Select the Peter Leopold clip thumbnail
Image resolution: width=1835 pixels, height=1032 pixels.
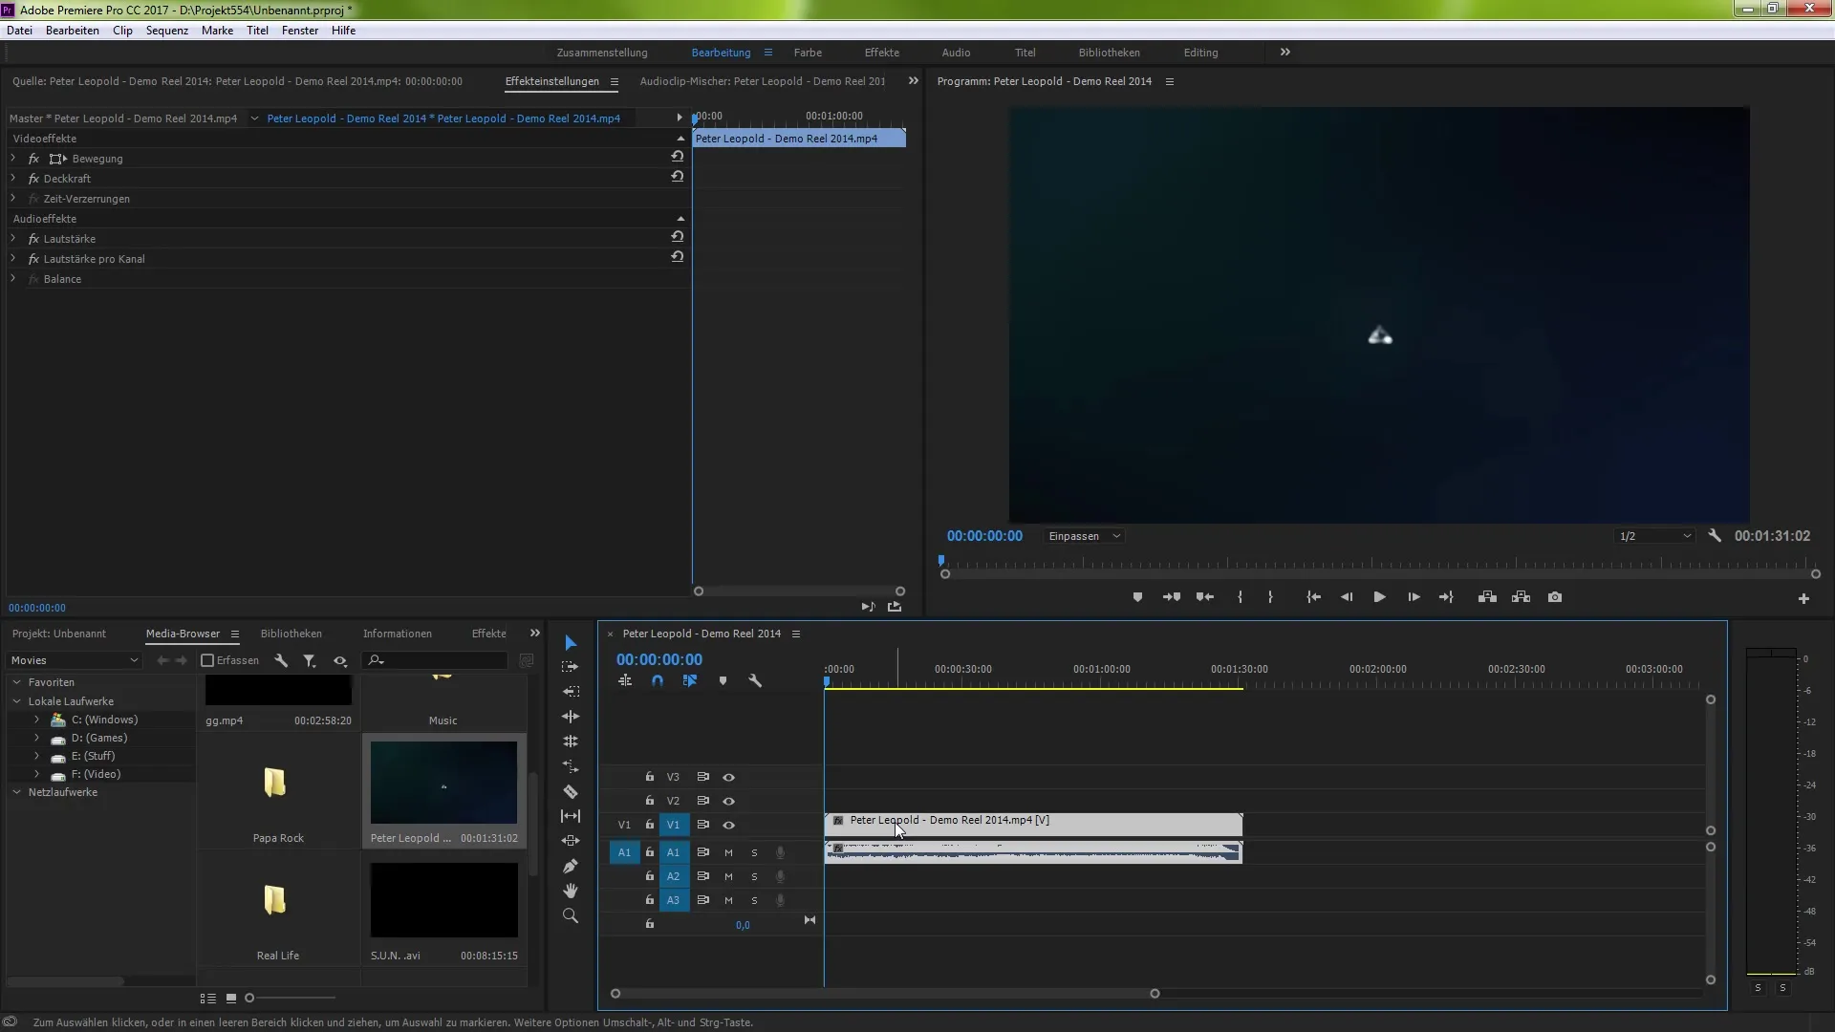tap(444, 783)
